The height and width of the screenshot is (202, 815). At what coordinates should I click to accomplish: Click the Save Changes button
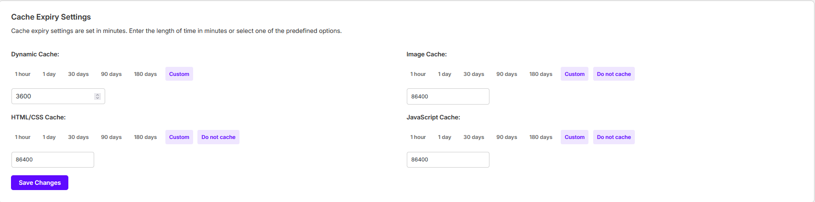pyautogui.click(x=40, y=182)
